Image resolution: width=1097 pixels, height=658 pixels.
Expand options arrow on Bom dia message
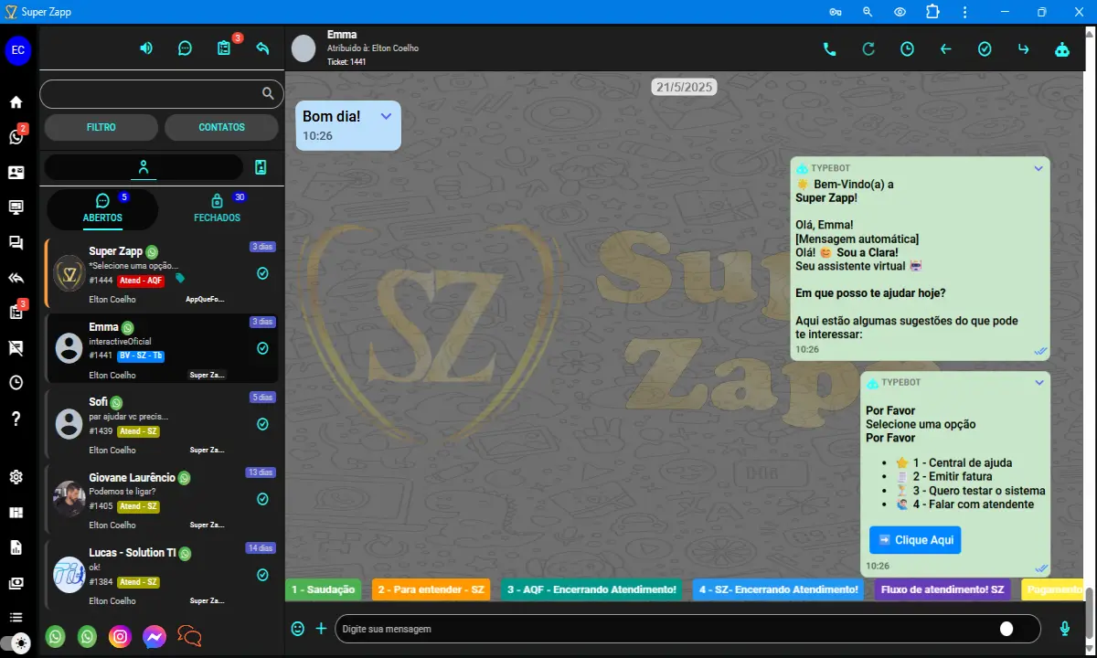pyautogui.click(x=386, y=116)
